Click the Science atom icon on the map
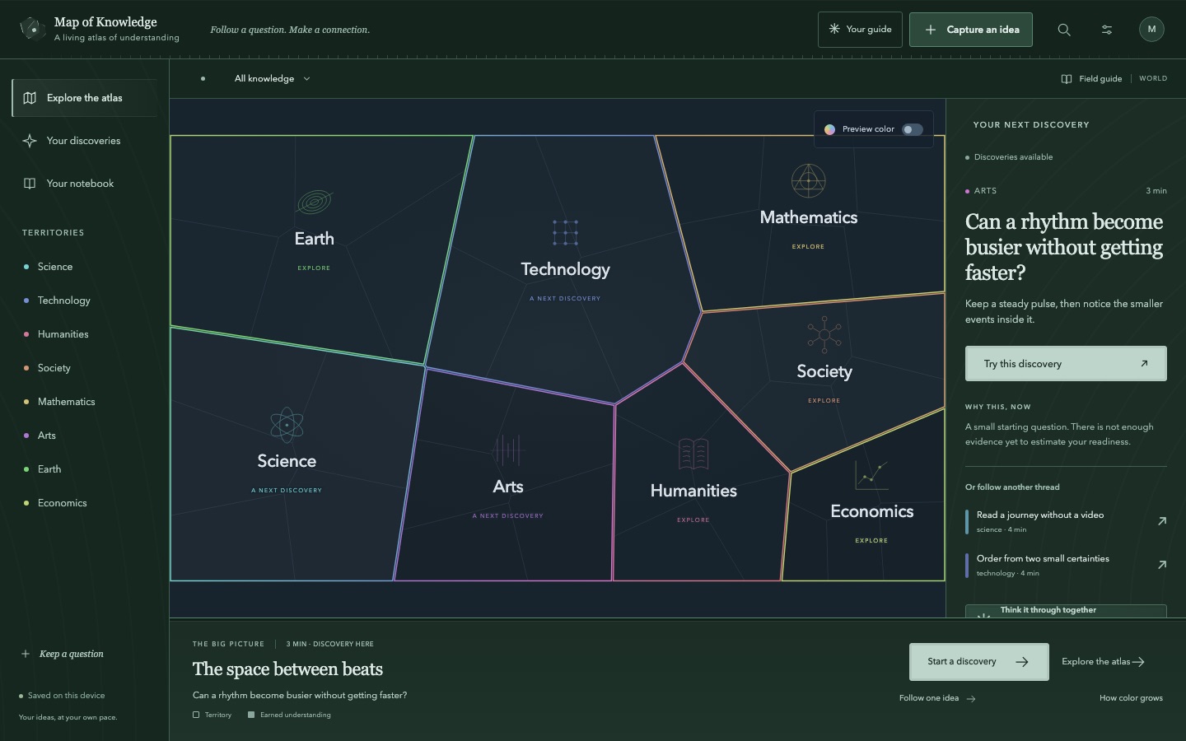The height and width of the screenshot is (741, 1186). pos(287,425)
